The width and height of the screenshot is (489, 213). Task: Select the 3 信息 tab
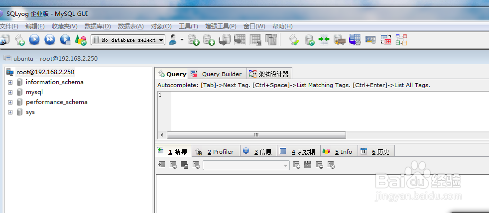point(258,152)
